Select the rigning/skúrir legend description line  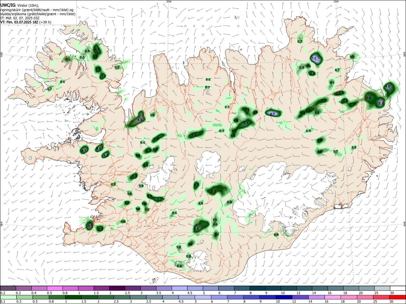(37, 10)
